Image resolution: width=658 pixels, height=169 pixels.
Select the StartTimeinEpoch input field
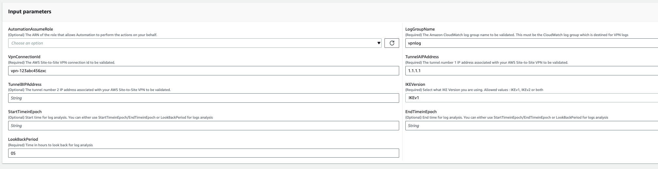coord(203,125)
